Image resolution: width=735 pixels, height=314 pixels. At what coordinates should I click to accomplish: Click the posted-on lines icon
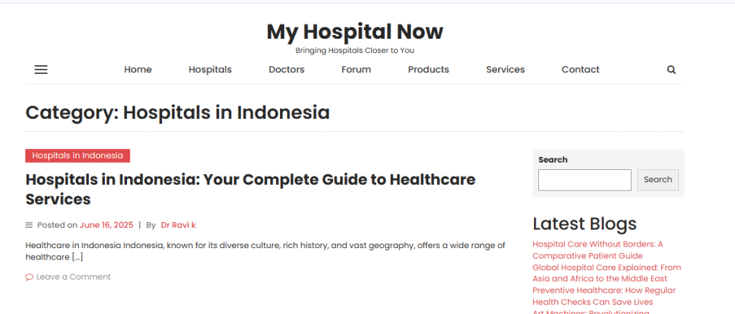[x=29, y=225]
